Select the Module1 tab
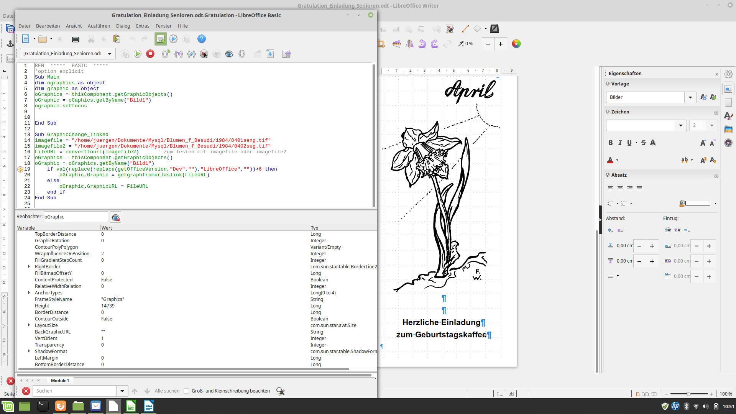 [60, 381]
